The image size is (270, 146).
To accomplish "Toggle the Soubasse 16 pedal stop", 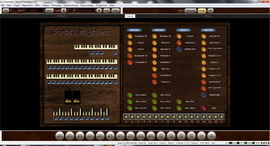I will point(130,36).
